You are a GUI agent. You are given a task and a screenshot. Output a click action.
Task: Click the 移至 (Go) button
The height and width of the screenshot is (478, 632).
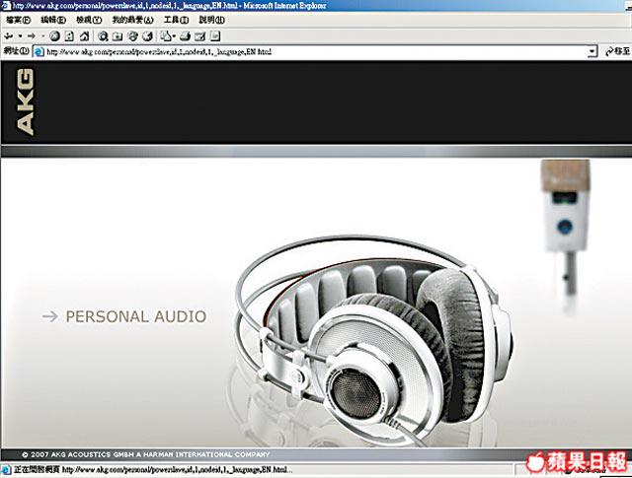[617, 51]
